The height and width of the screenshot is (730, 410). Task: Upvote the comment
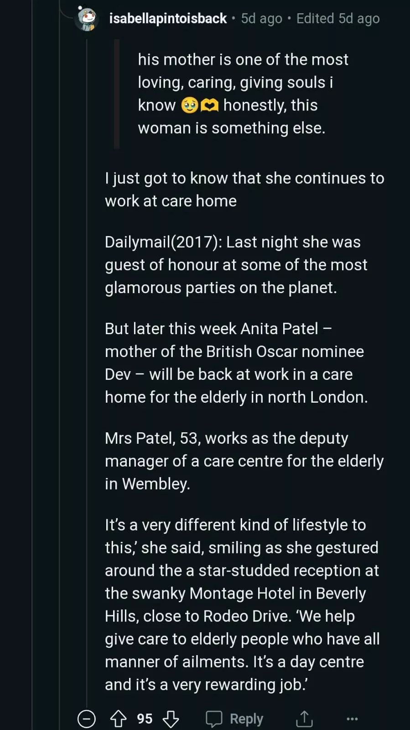coord(119,719)
